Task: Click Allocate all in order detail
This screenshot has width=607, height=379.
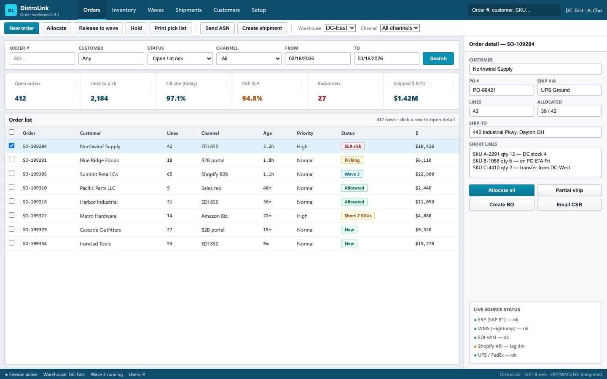Action: pyautogui.click(x=502, y=190)
